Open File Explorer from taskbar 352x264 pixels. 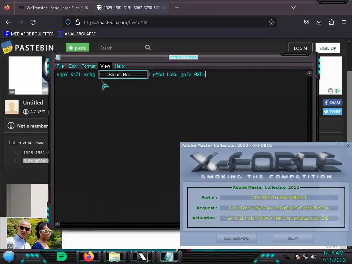114,256
